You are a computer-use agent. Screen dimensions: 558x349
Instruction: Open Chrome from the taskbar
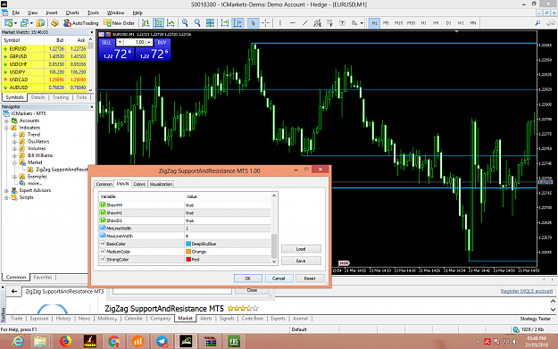pos(113,342)
